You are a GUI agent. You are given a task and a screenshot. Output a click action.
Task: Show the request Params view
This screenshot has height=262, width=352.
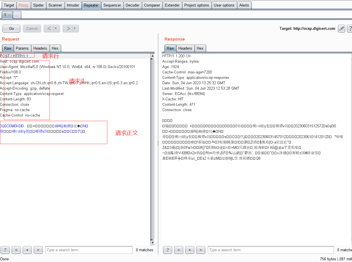pos(22,48)
